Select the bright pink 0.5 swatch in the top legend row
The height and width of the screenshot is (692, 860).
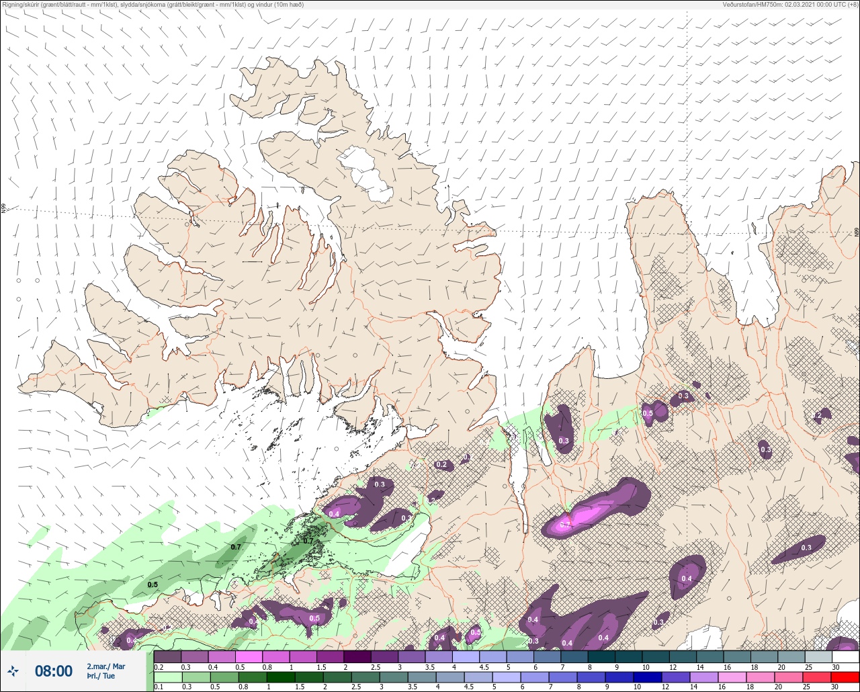[249, 656]
